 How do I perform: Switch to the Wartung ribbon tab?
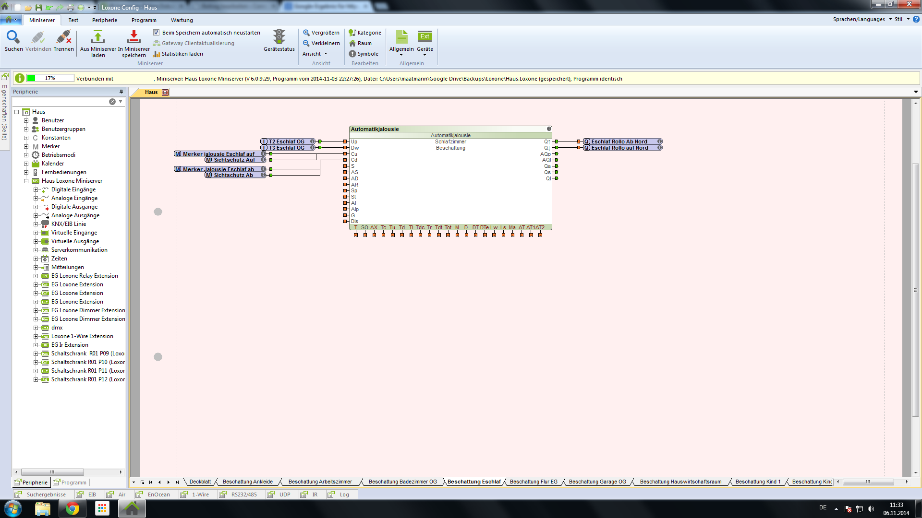point(182,20)
